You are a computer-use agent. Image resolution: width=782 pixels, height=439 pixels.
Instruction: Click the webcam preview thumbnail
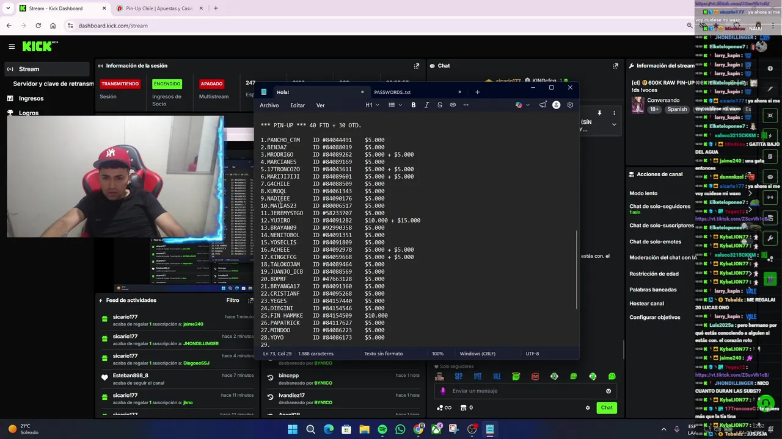click(x=116, y=177)
